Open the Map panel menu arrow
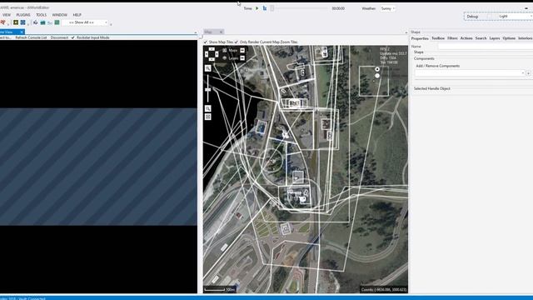 [406, 32]
